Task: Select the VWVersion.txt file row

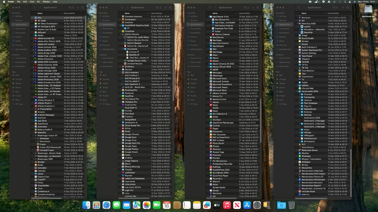Action: tap(323, 139)
